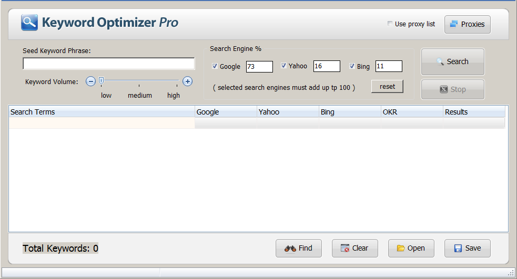
Task: Uncheck the Bing search engine checkbox
Action: pyautogui.click(x=352, y=66)
